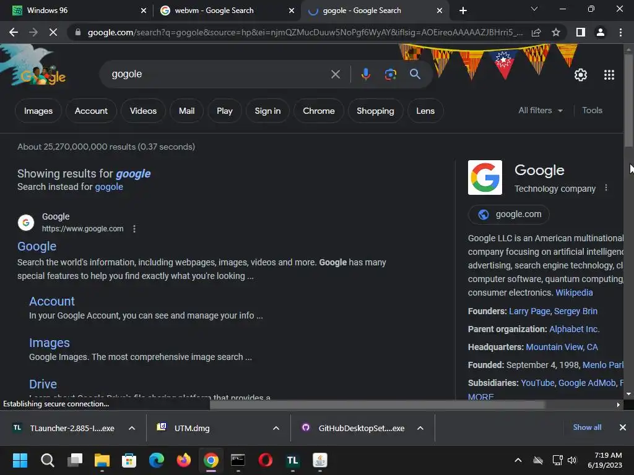Open Microsoft Store taskbar icon

(129, 460)
